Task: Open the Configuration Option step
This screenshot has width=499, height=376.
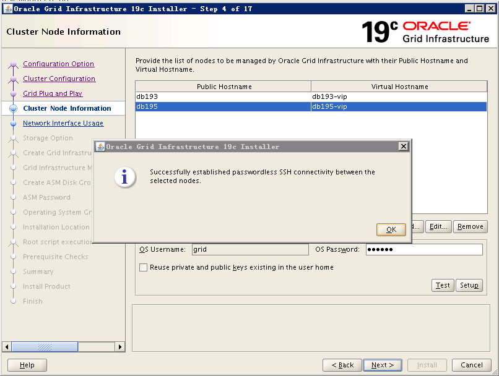Action: (59, 64)
